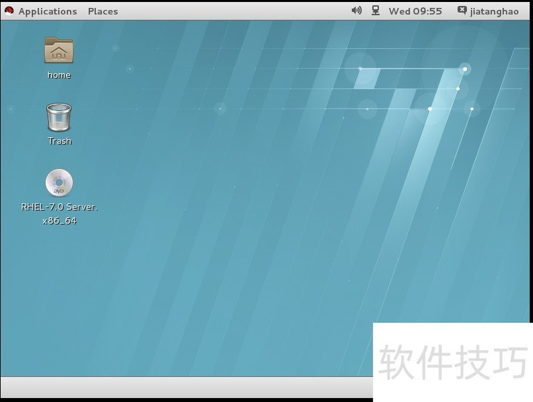Click the 'RHEL-7.0 Server.x86_64' label
Image resolution: width=533 pixels, height=402 pixels.
tap(59, 214)
